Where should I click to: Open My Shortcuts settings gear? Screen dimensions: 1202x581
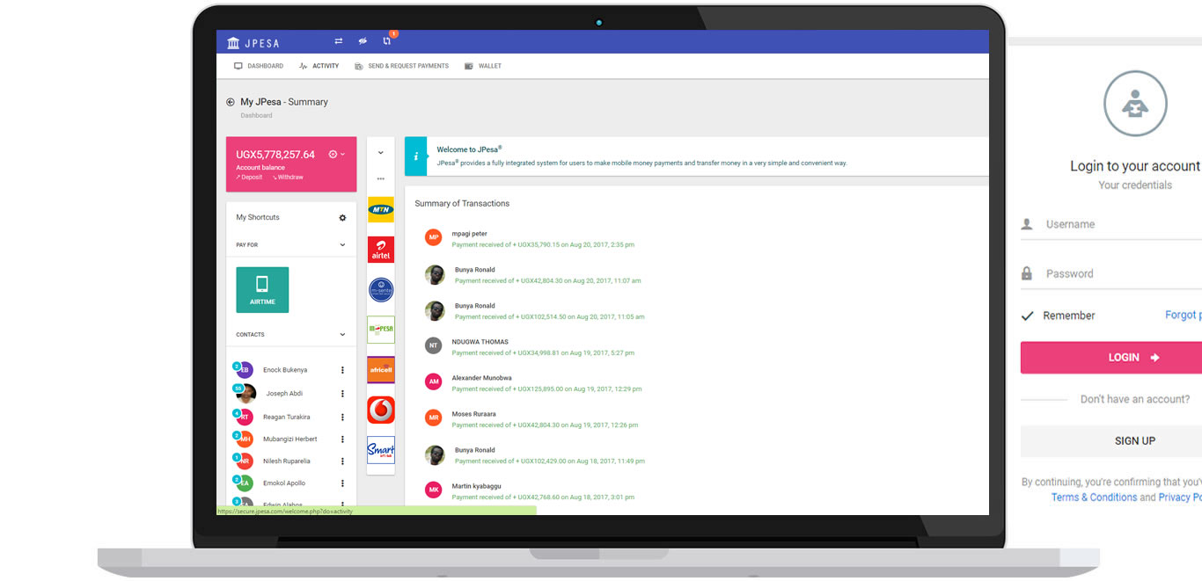coord(342,217)
